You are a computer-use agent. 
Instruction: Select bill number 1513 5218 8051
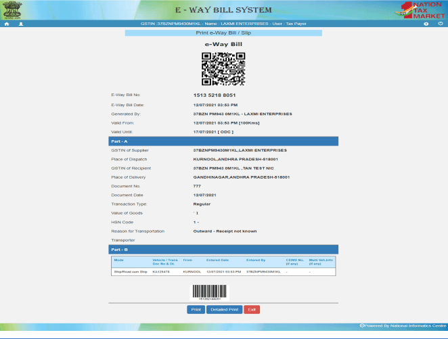tap(215, 95)
